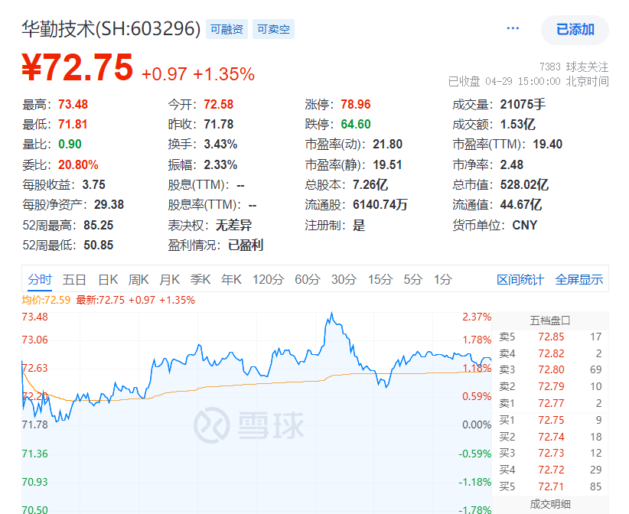Screen dimensions: 629x514
Task: Switch to the 年K chart tab
Action: 231,279
